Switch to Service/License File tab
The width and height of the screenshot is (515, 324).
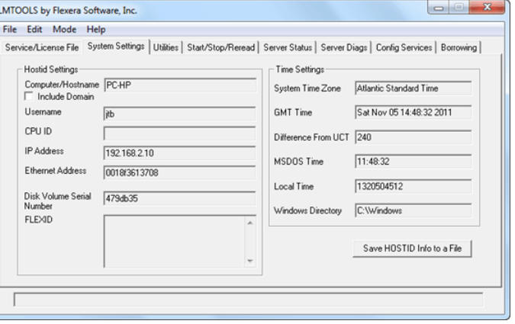pyautogui.click(x=42, y=47)
